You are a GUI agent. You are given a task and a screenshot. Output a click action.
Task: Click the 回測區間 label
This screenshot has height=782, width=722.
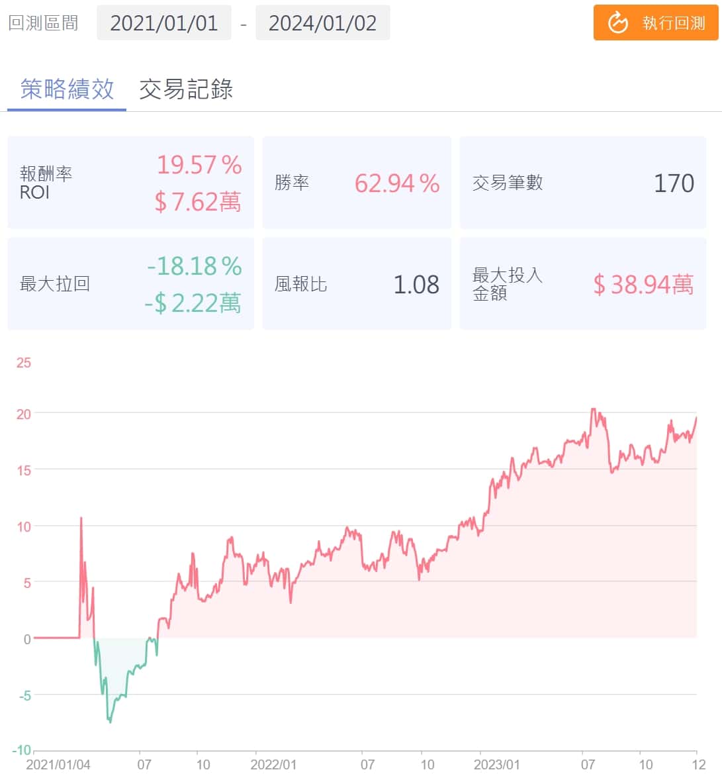pos(43,23)
